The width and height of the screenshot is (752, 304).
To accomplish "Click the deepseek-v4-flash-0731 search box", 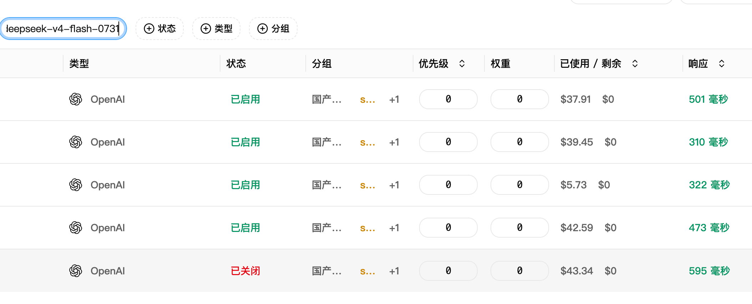I will point(63,29).
